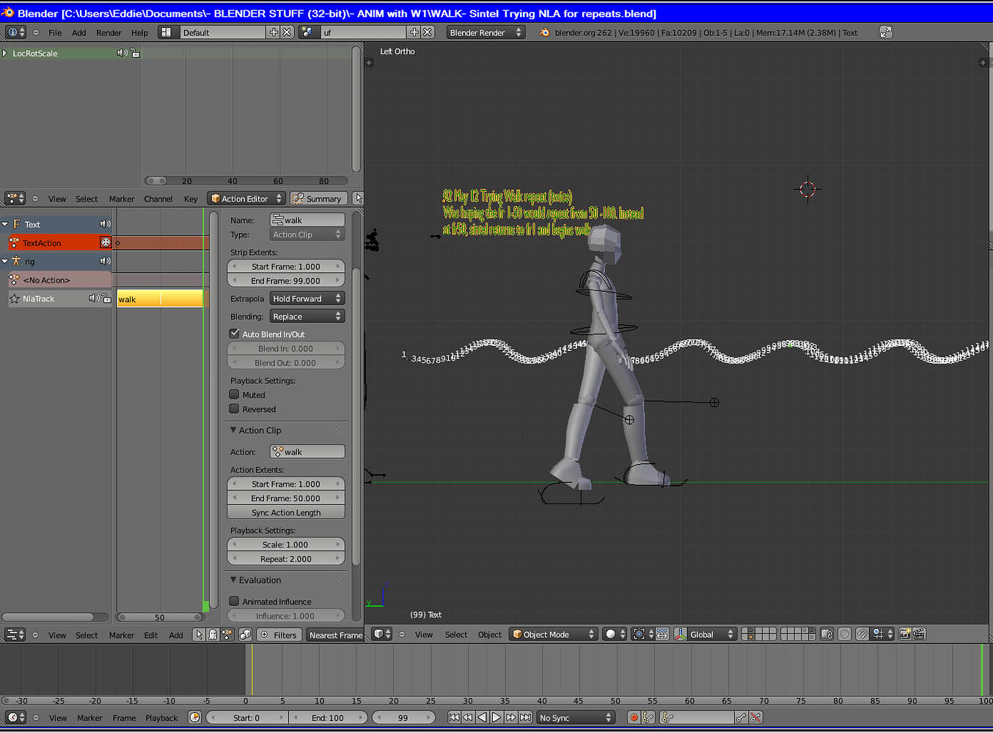Screen dimensions: 993x733
Task: Jump to the last frame in timeline
Action: tap(525, 718)
